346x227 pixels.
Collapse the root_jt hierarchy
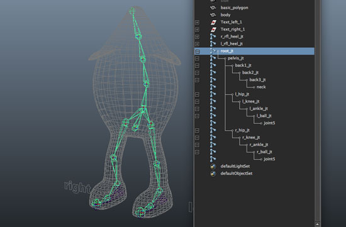[198, 52]
